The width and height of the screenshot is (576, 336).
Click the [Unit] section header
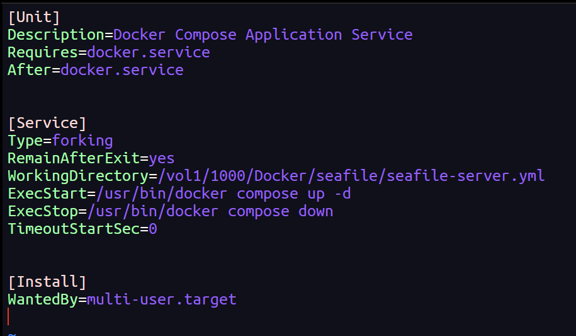coord(34,17)
